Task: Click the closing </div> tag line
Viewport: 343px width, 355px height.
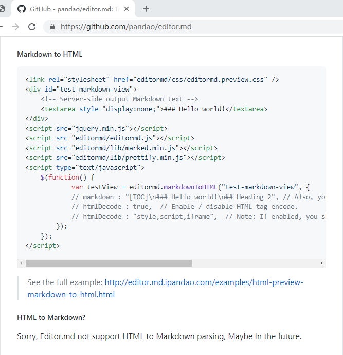Action: click(37, 119)
